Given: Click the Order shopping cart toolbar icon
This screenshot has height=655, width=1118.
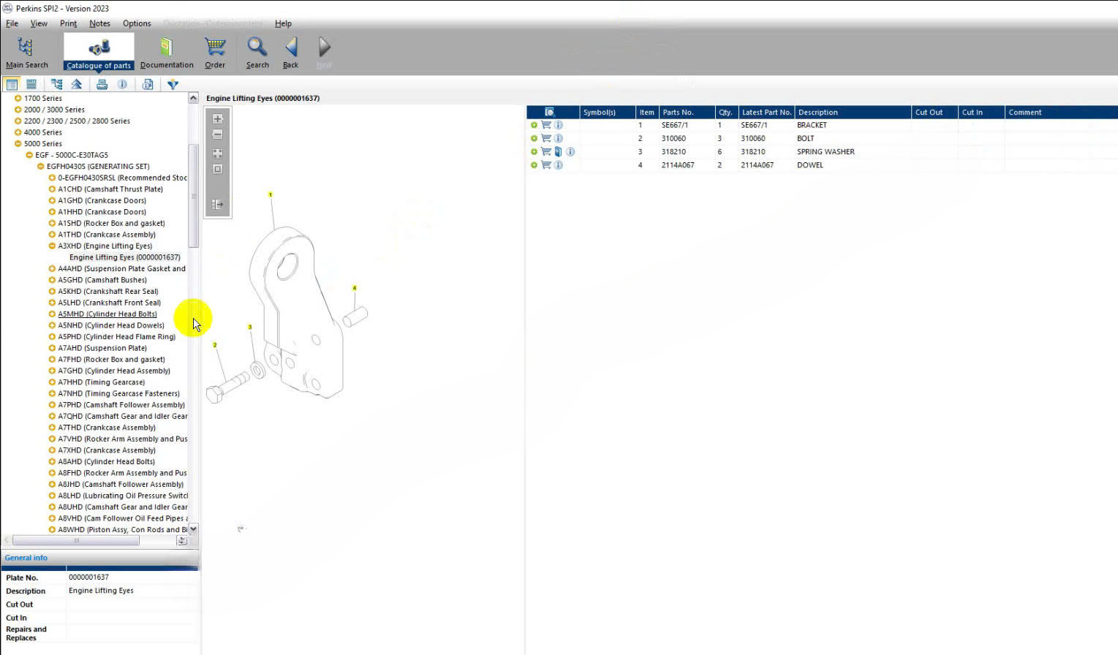Looking at the screenshot, I should coord(215,52).
